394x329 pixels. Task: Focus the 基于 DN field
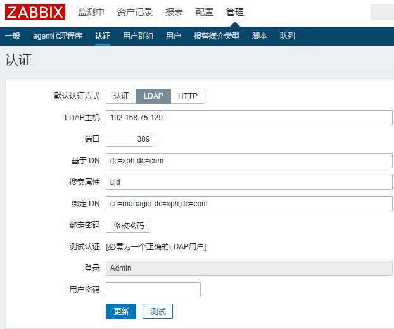(249, 161)
